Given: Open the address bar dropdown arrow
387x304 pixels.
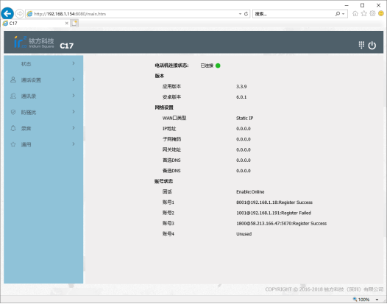Looking at the screenshot, I should [x=240, y=14].
